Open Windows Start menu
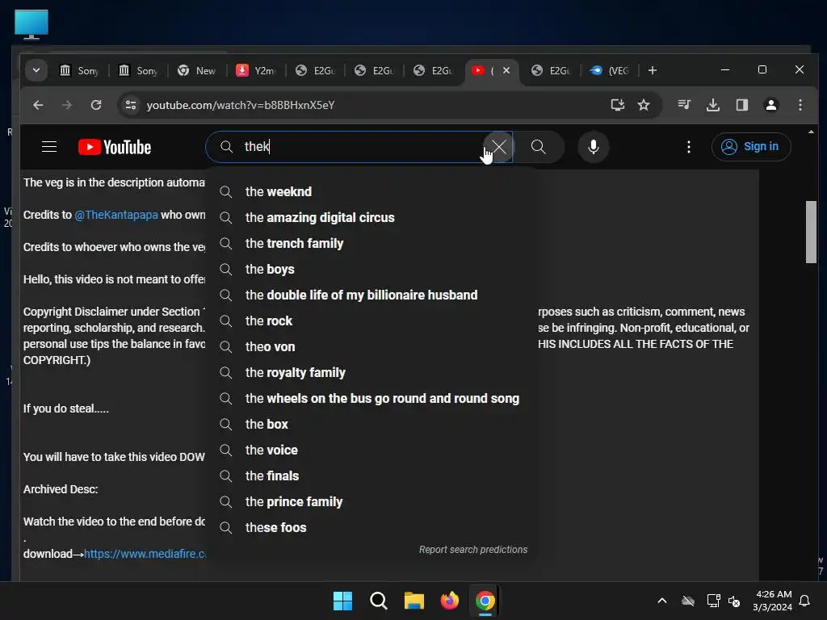The height and width of the screenshot is (620, 827). [x=342, y=601]
